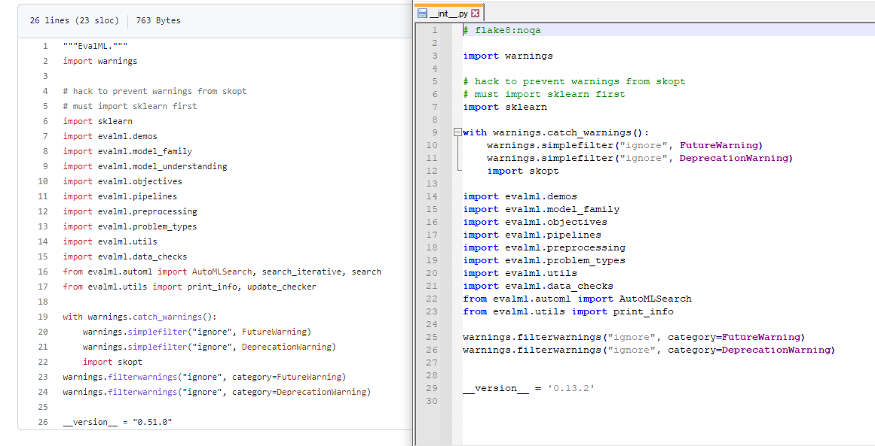Click the blue disk save icon on the tab
Image resolution: width=875 pixels, height=446 pixels.
[x=424, y=12]
